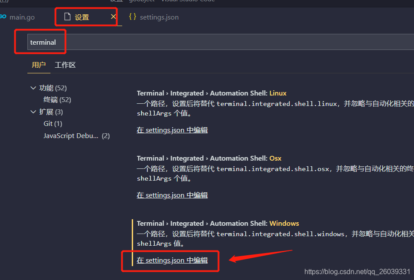
Task: Edit Windows automation shell in settings.json link
Action: tap(172, 260)
